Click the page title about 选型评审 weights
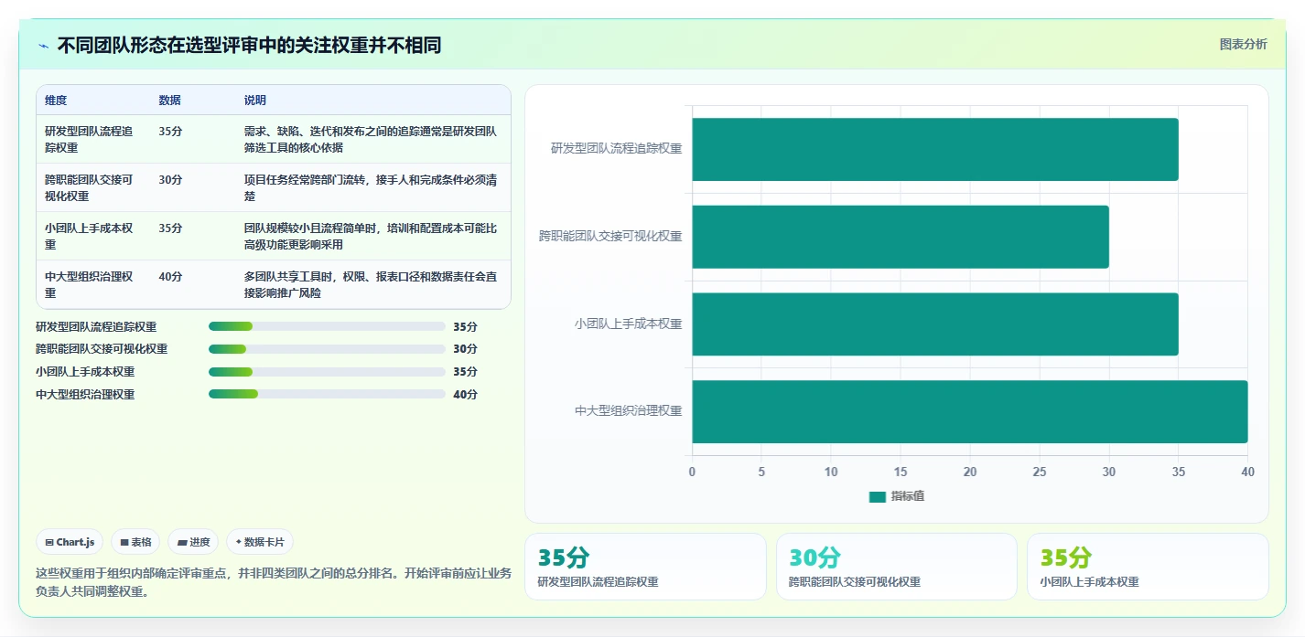This screenshot has width=1305, height=637. coord(249,46)
